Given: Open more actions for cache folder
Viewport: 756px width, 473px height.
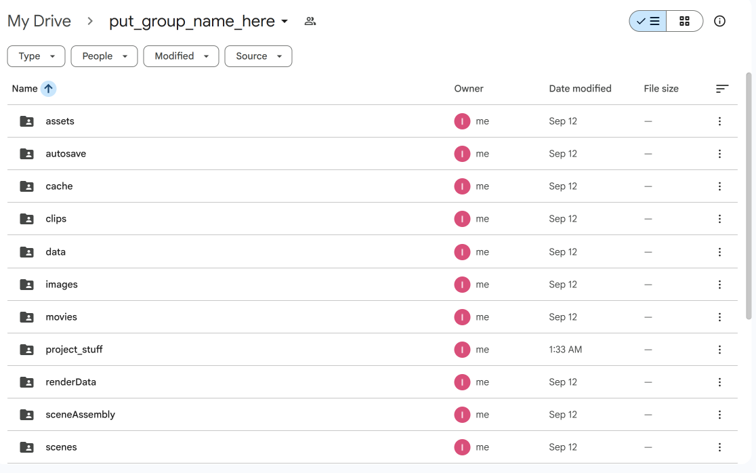Looking at the screenshot, I should click(x=719, y=186).
